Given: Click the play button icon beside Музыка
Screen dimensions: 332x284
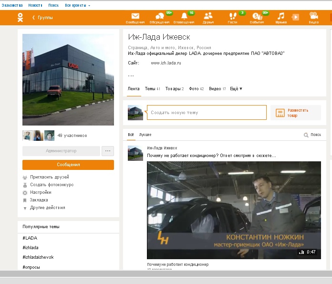Looking at the screenshot, I should tap(295, 17).
